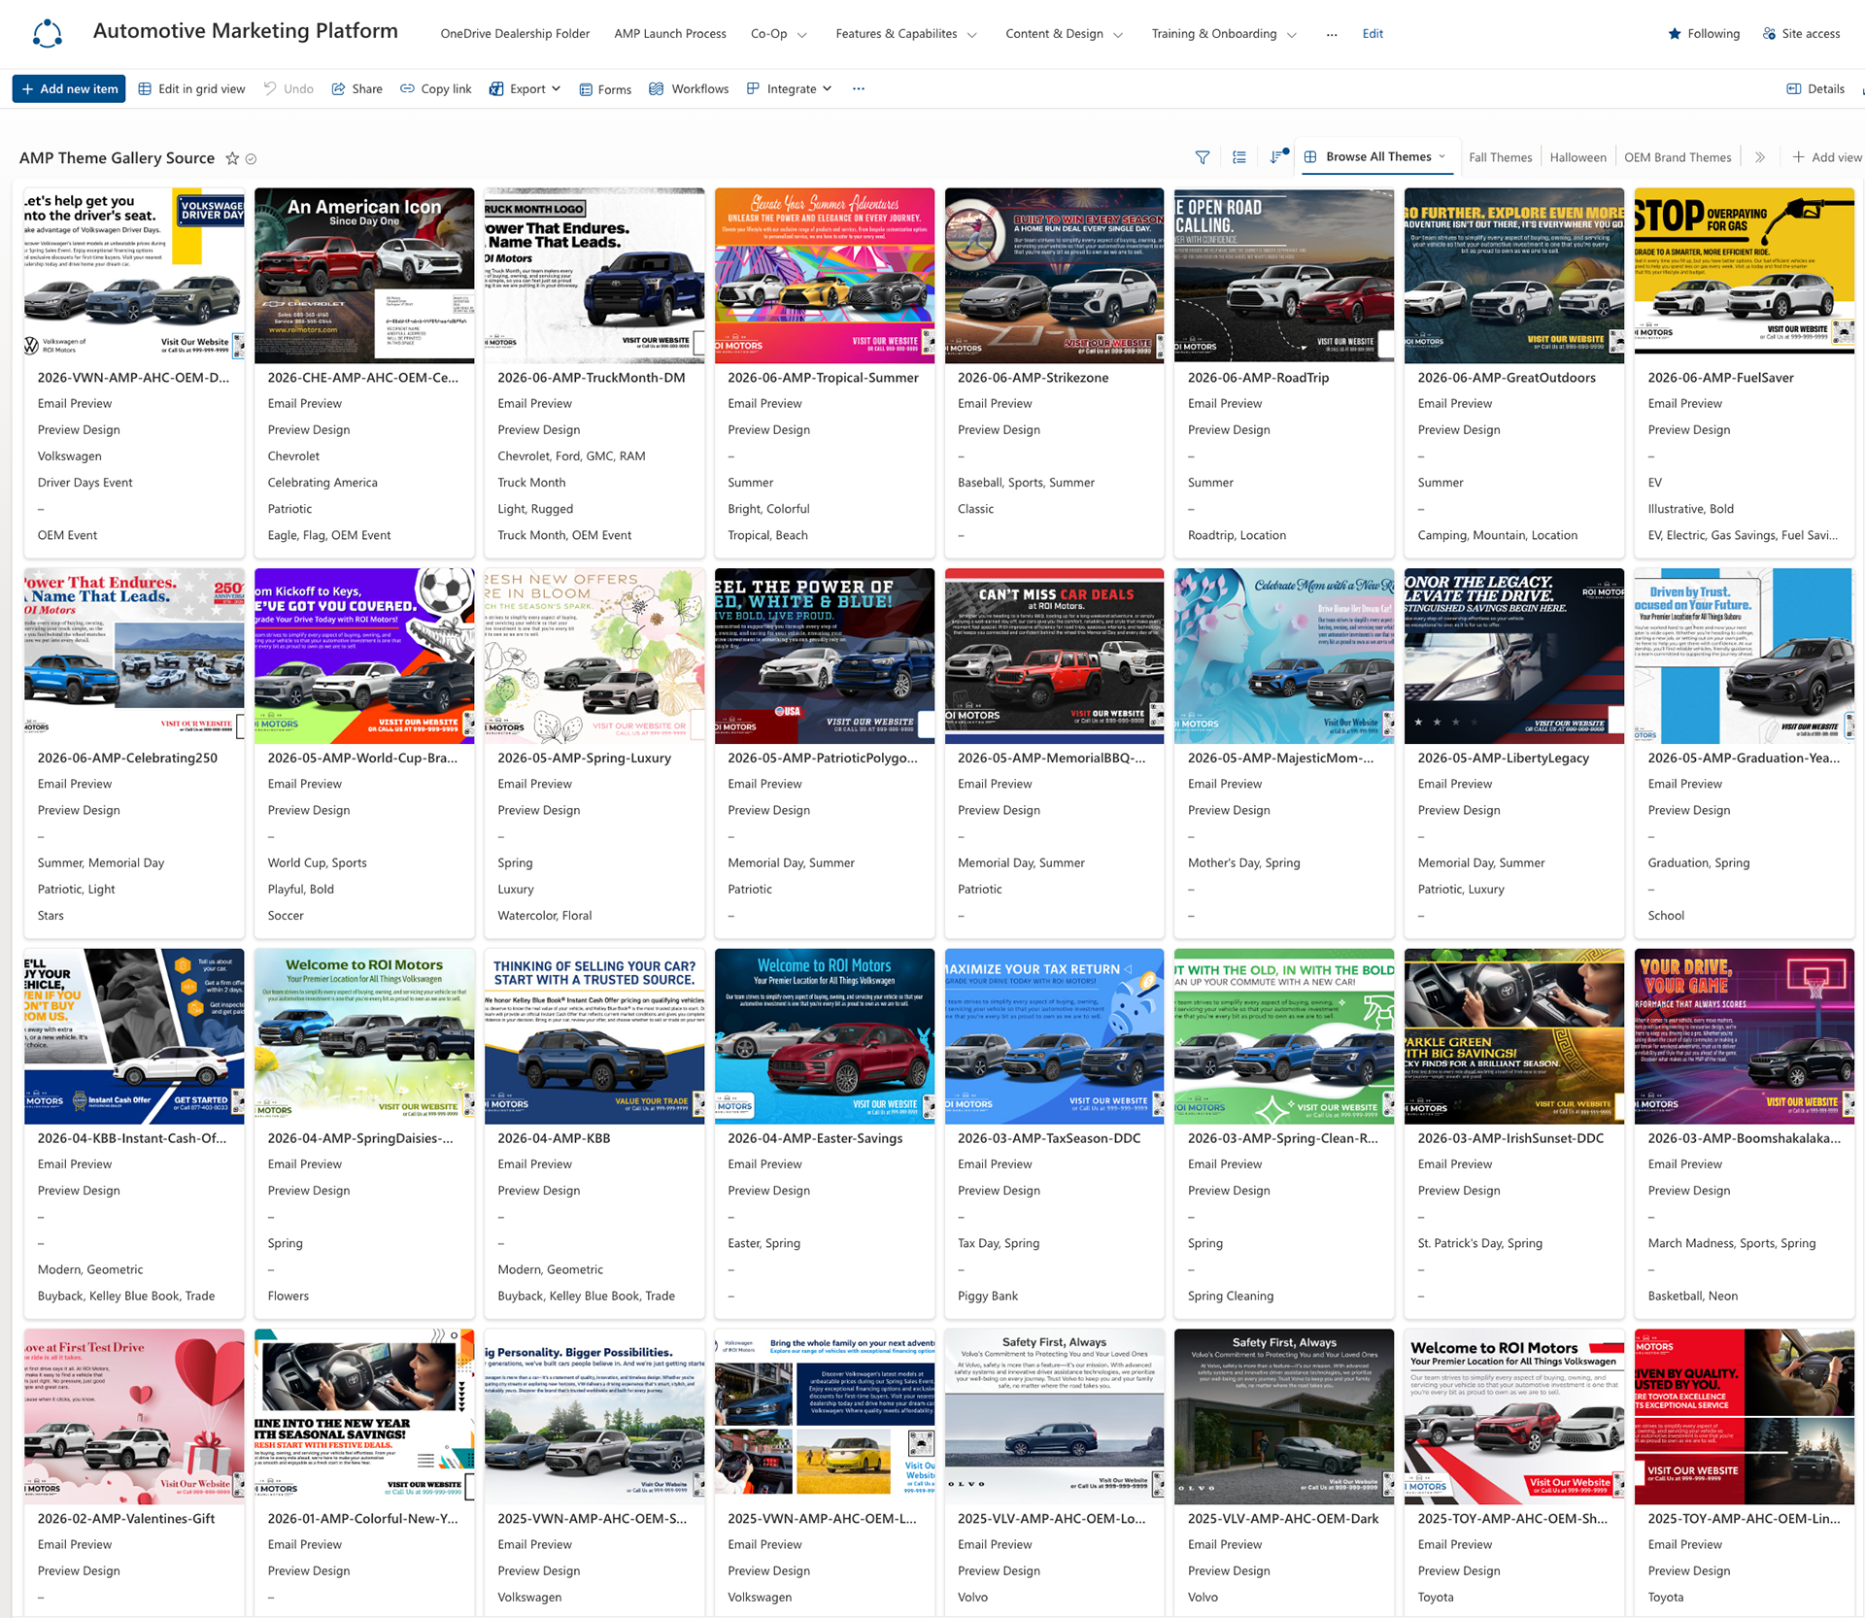This screenshot has height=1618, width=1865.
Task: Click the circled check status icon beside the title
Action: pos(252,158)
